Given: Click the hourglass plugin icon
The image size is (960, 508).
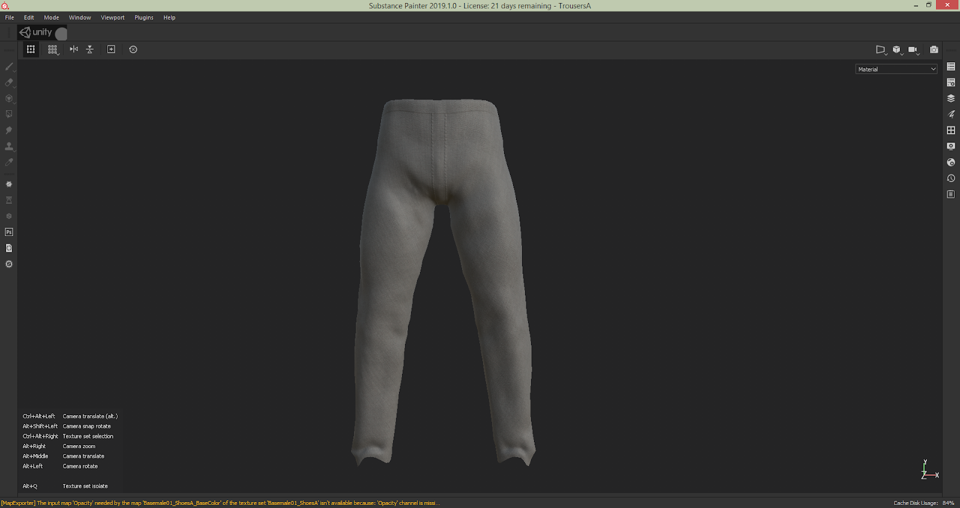Looking at the screenshot, I should 9,200.
